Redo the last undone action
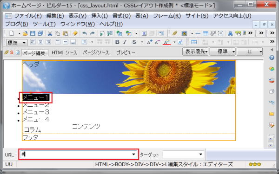This screenshot has height=174, width=279. pyautogui.click(x=93, y=33)
